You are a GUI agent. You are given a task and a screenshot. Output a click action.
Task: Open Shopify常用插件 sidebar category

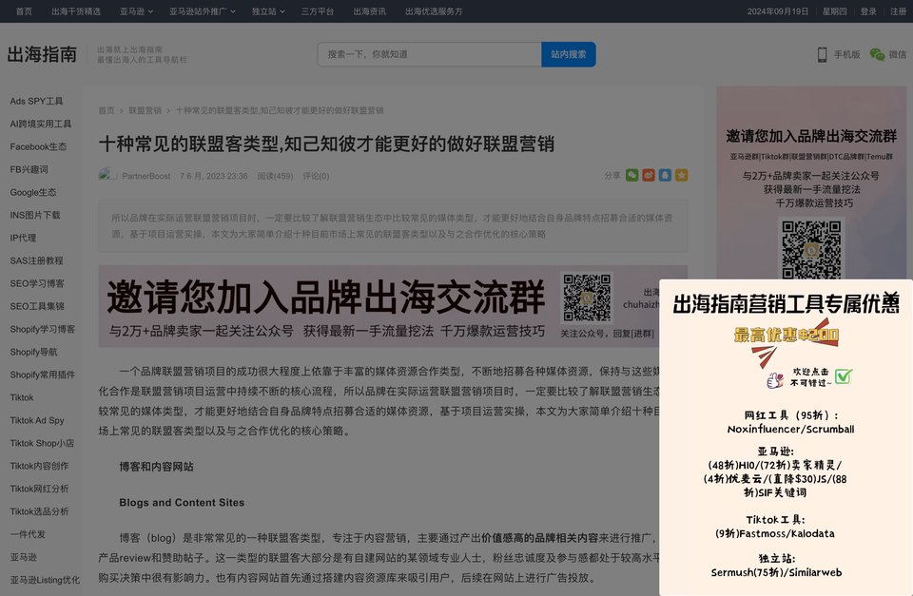[43, 375]
